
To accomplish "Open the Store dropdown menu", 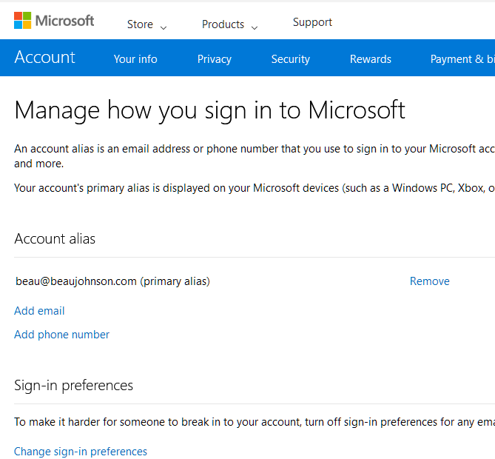I will click(147, 24).
